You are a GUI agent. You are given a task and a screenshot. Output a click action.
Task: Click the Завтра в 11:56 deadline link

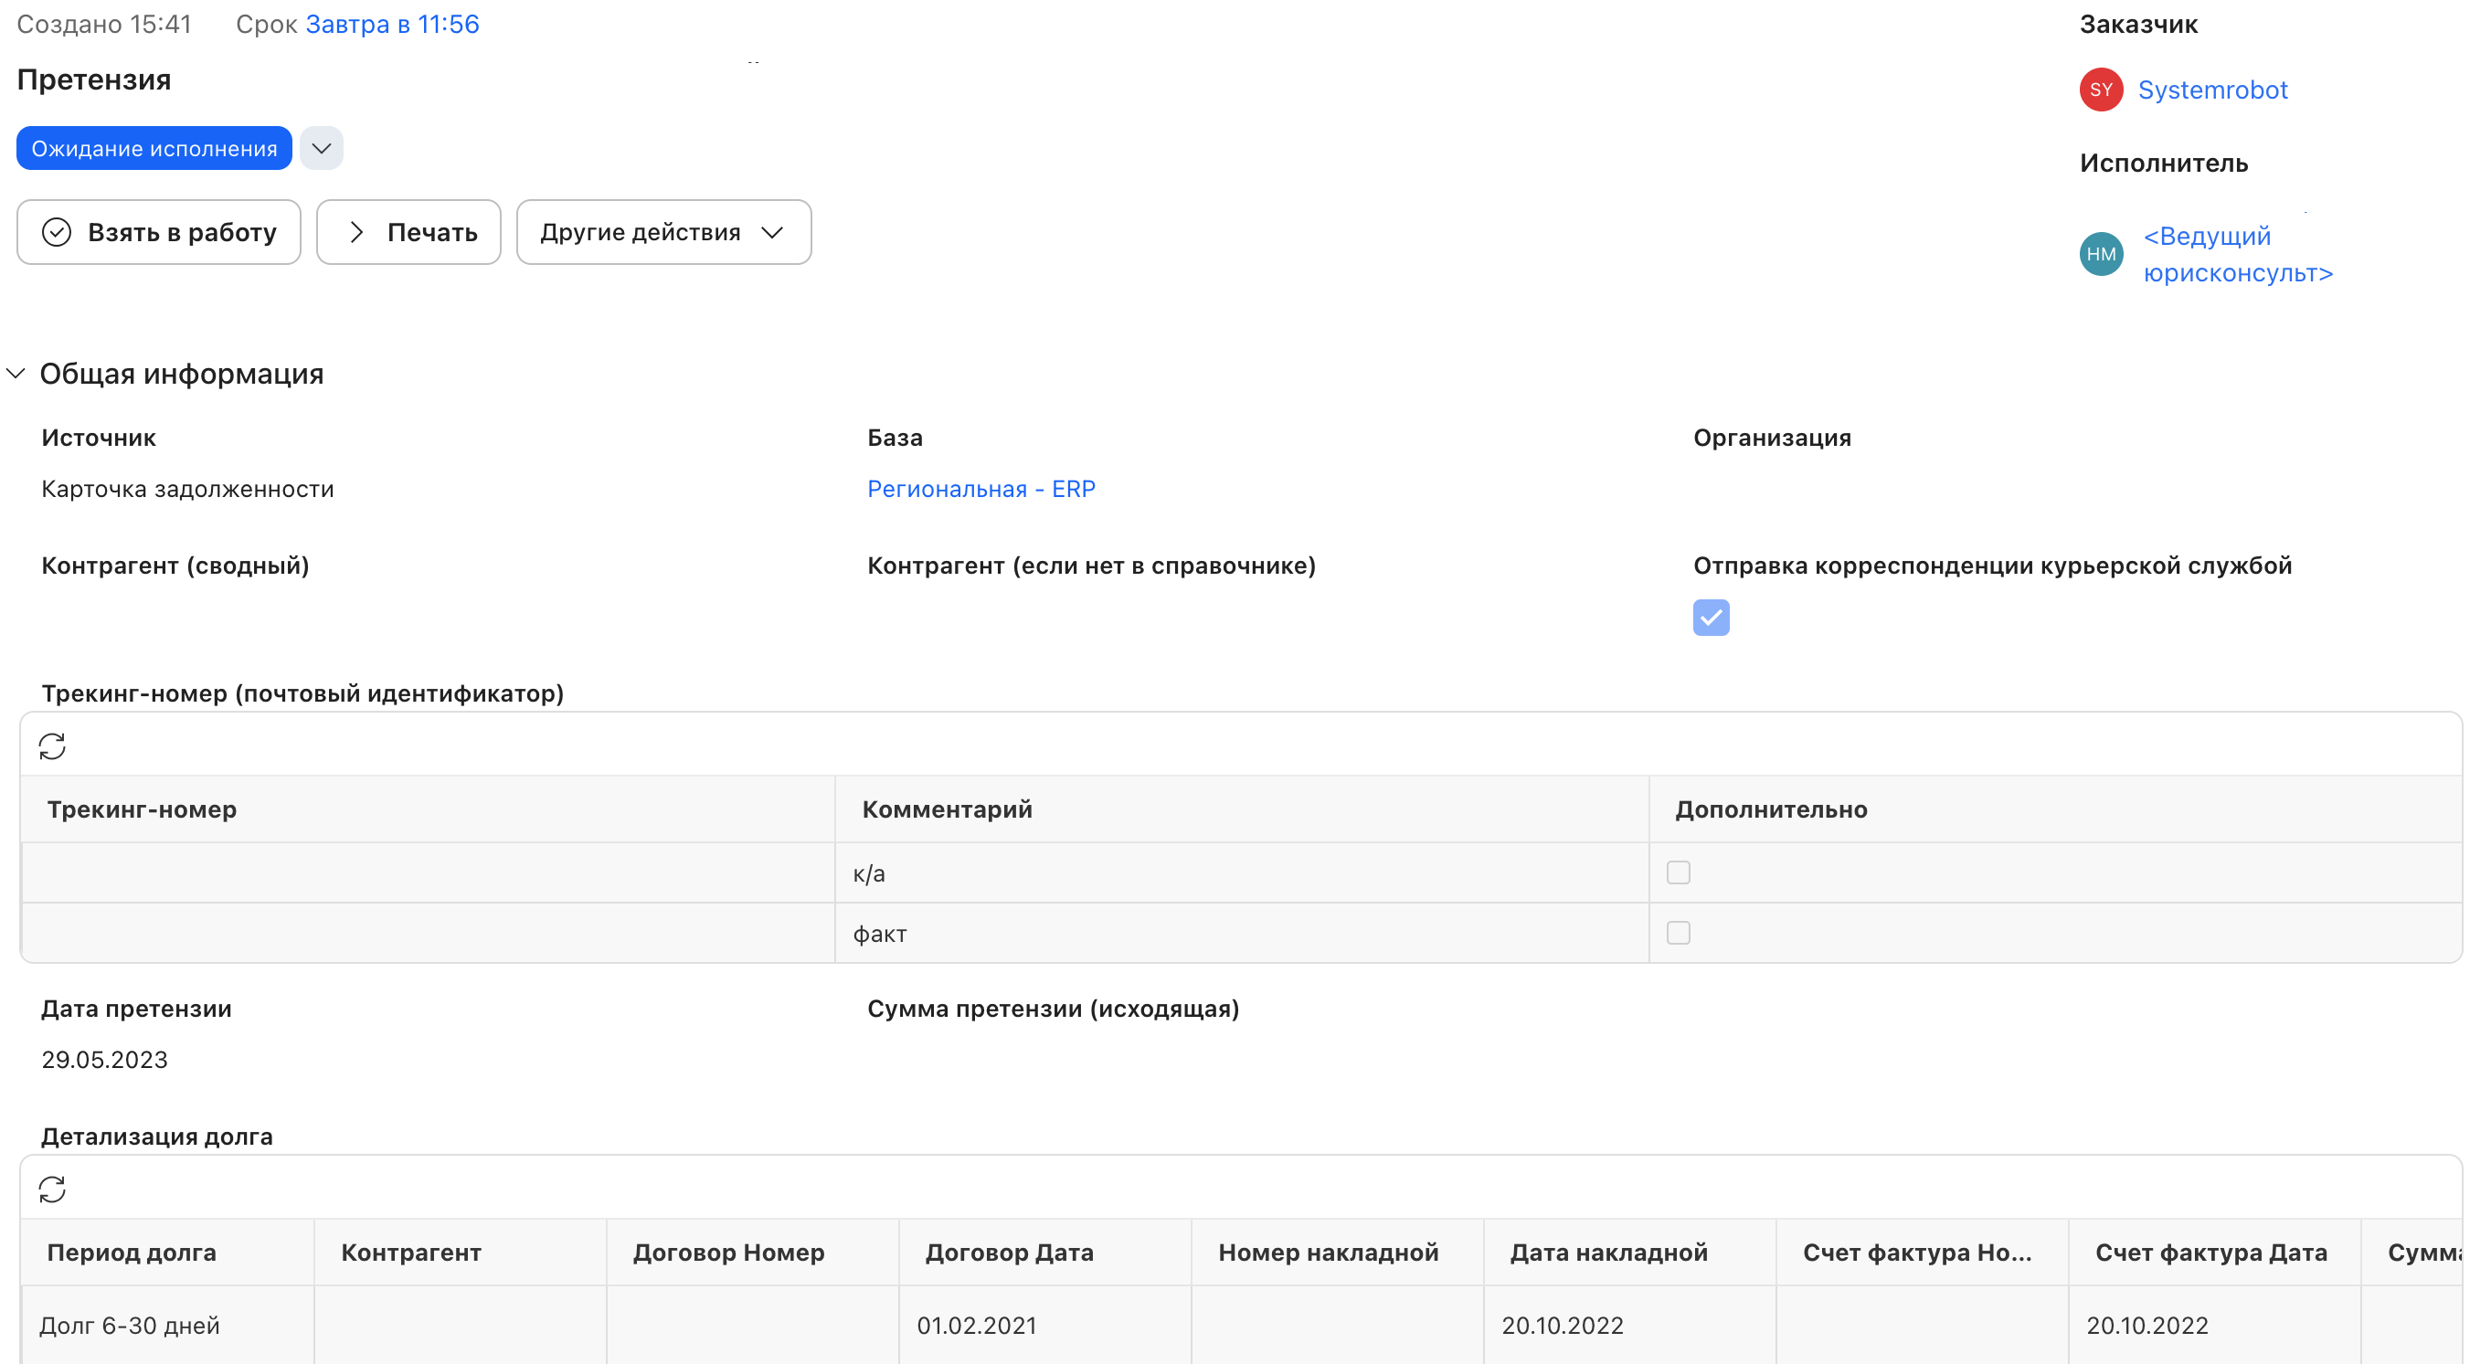coord(392,23)
